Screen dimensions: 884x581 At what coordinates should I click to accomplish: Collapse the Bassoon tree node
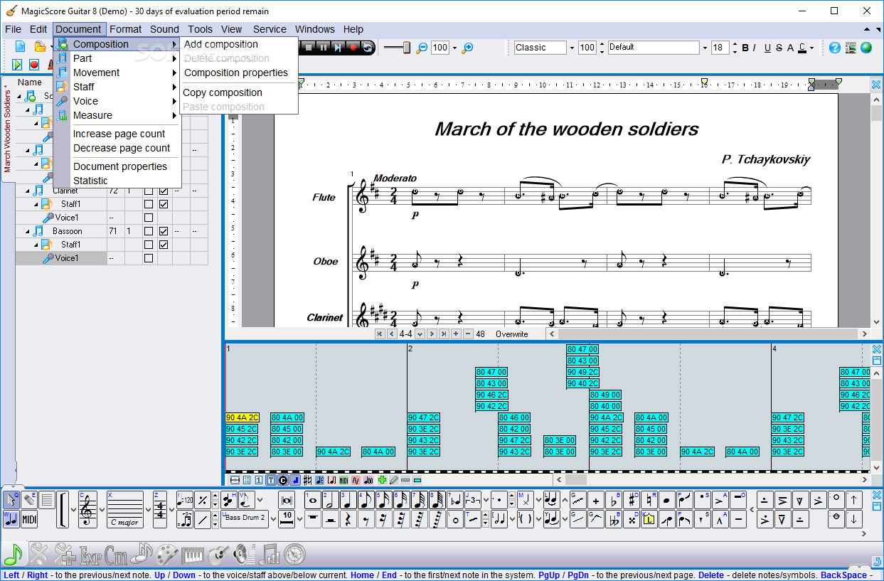point(28,232)
